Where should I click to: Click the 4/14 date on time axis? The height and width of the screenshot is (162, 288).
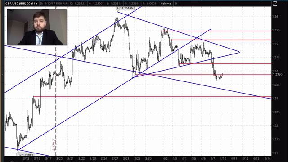point(267,158)
